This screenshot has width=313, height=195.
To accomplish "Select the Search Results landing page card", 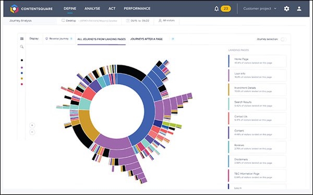I will tap(257, 104).
